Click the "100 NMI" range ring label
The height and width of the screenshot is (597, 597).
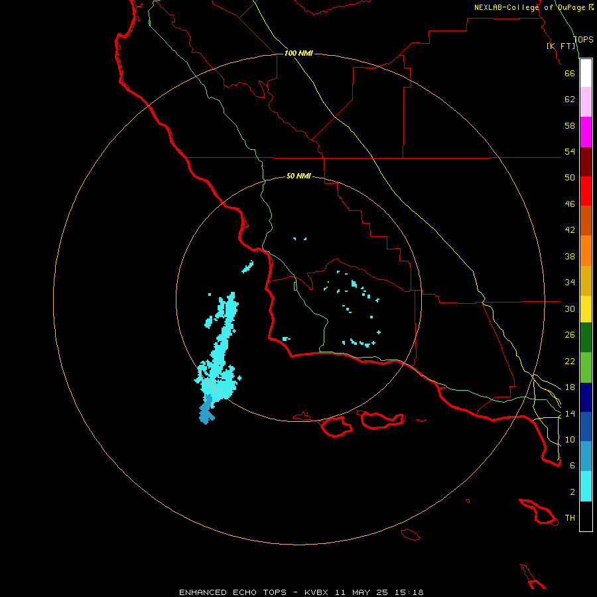pos(298,53)
